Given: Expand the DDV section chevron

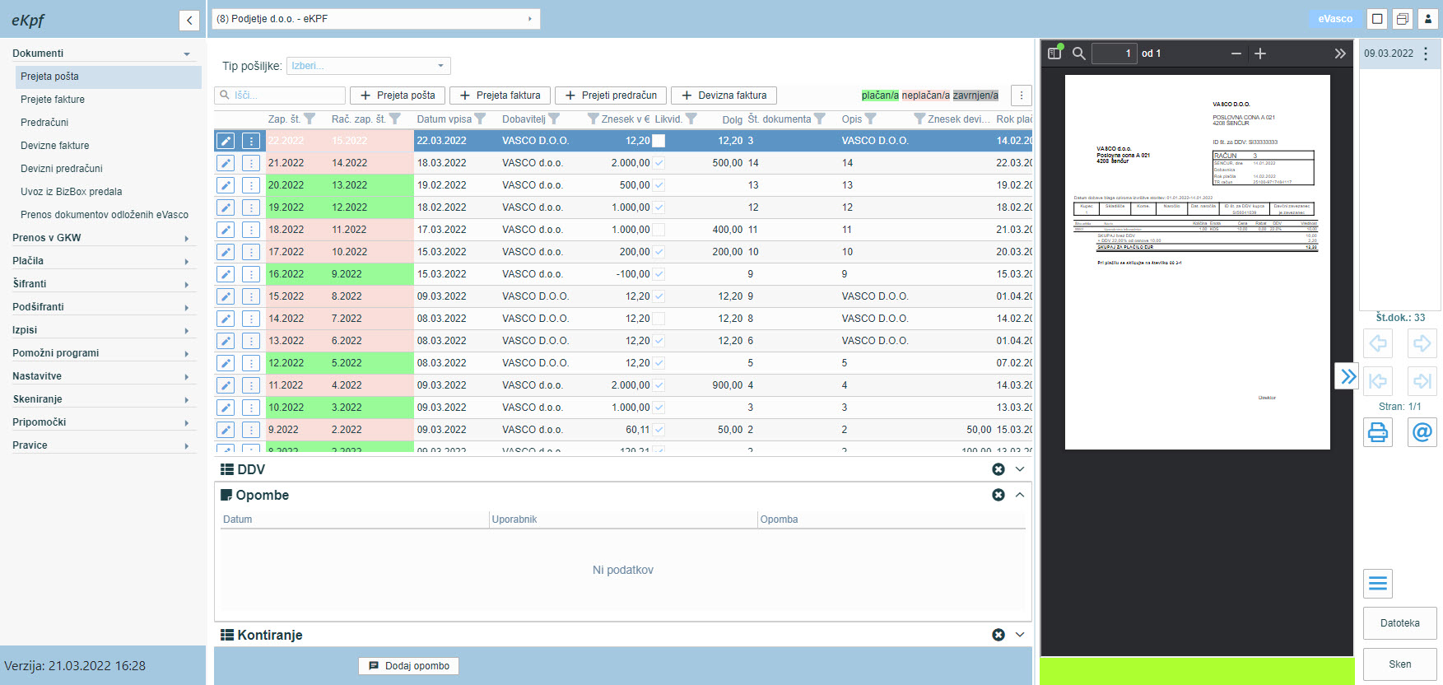Looking at the screenshot, I should tap(1020, 469).
